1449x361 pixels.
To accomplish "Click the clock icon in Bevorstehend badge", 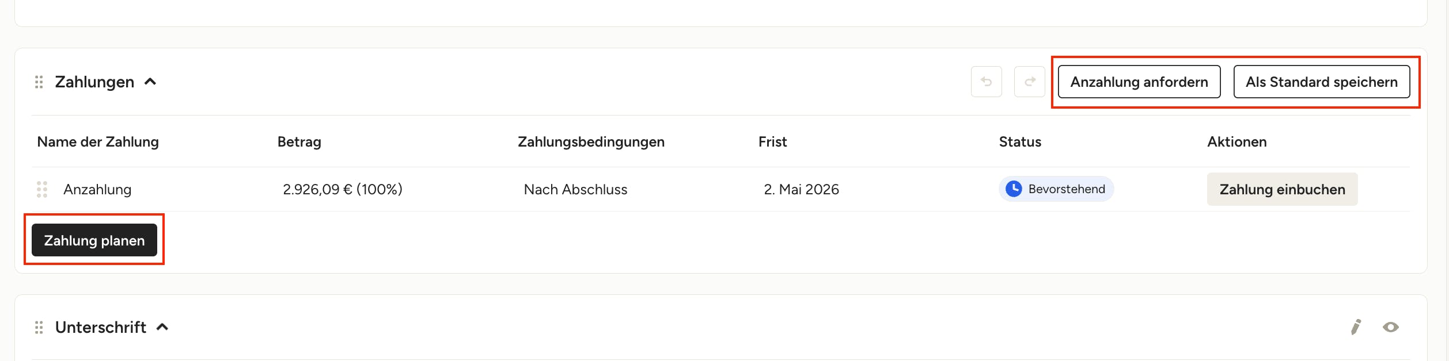I will (x=1014, y=189).
